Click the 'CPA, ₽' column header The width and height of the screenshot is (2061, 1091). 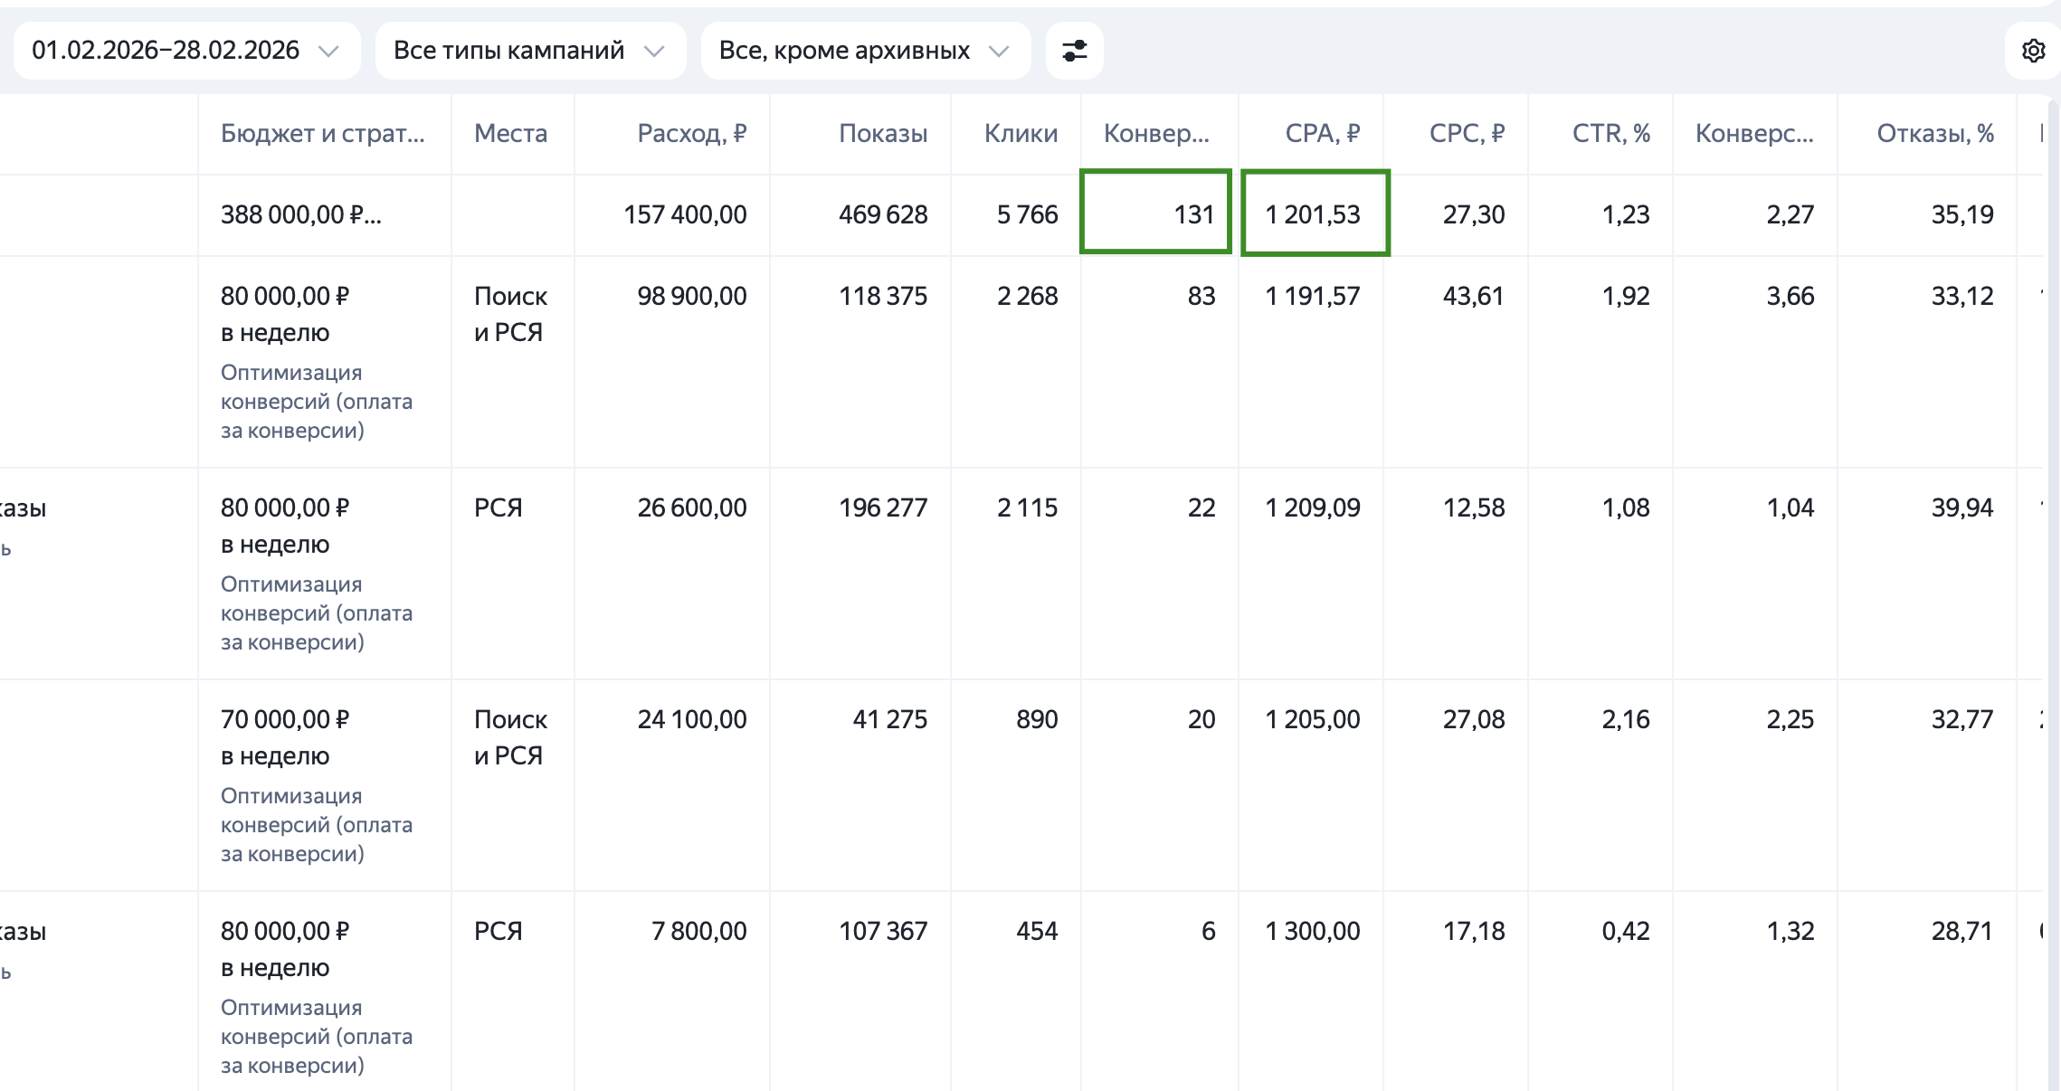1322,134
